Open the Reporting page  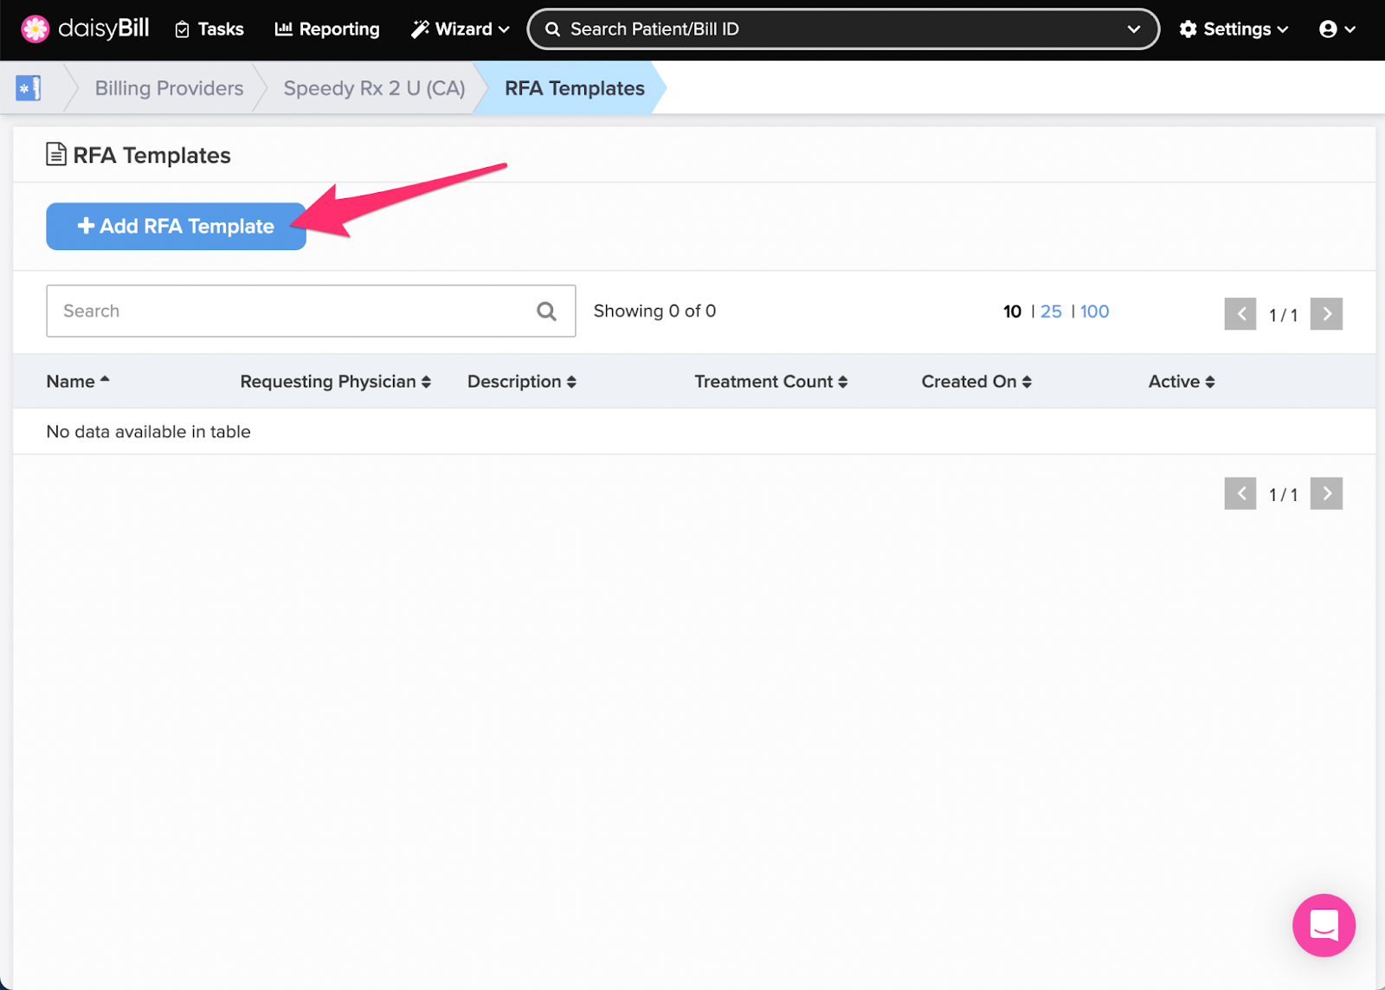pyautogui.click(x=327, y=29)
